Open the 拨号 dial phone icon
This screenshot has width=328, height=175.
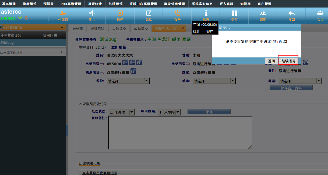pos(177,13)
